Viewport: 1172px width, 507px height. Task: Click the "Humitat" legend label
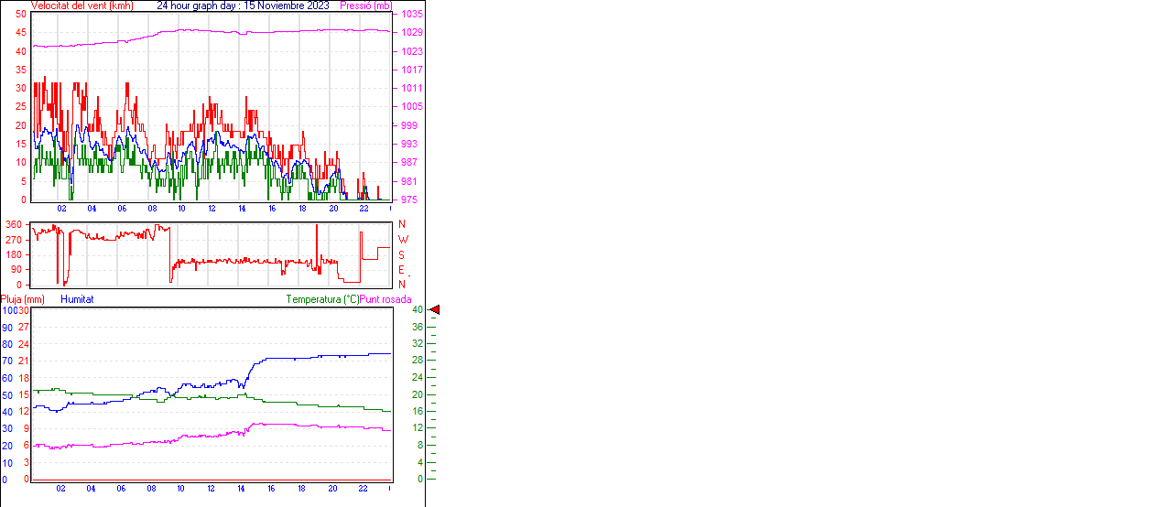77,299
